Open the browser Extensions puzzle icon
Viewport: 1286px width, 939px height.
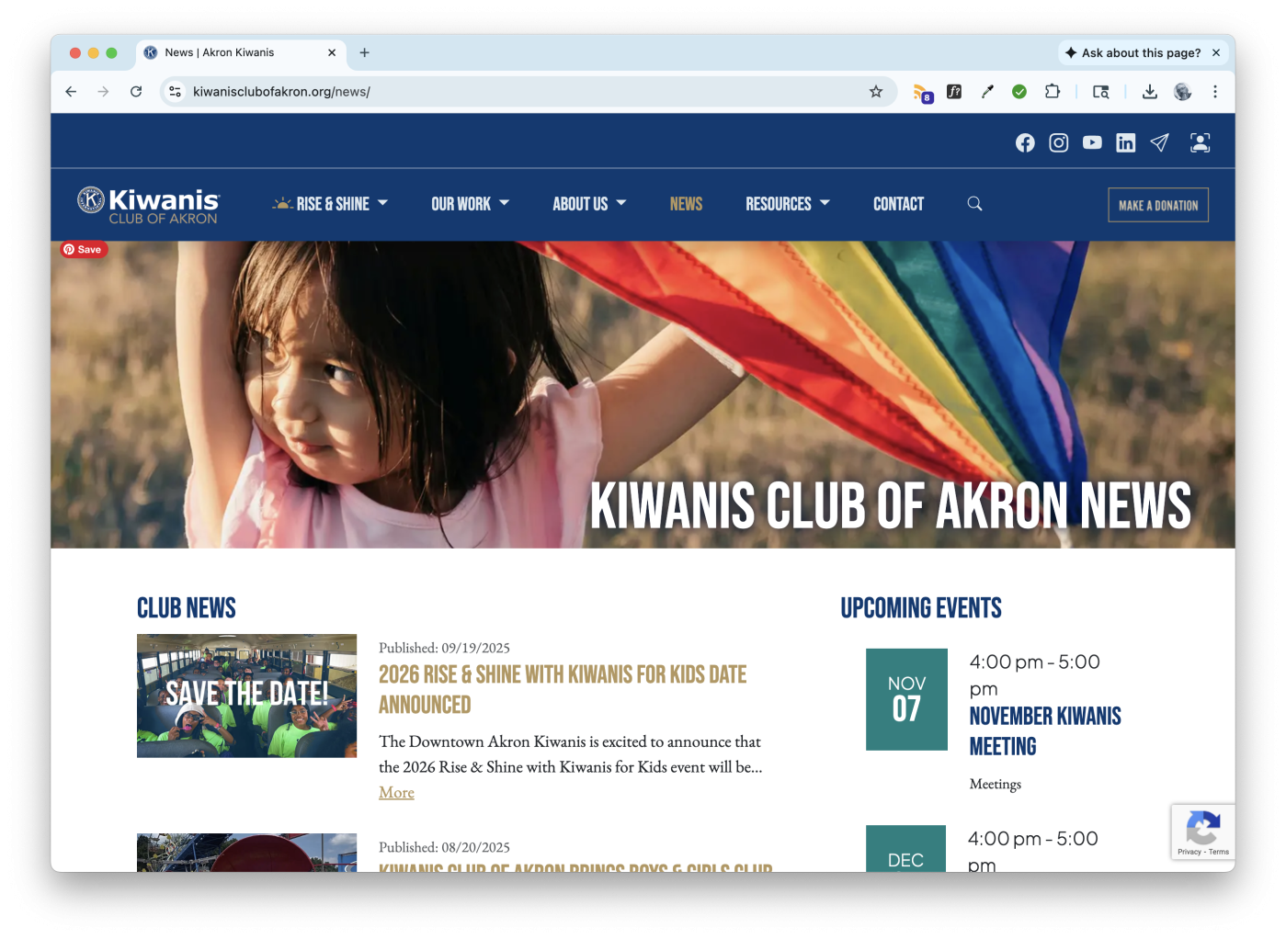1053,92
